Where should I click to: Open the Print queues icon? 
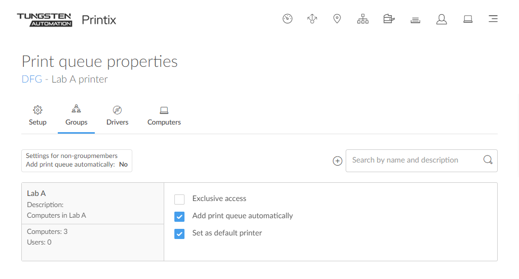pos(415,20)
